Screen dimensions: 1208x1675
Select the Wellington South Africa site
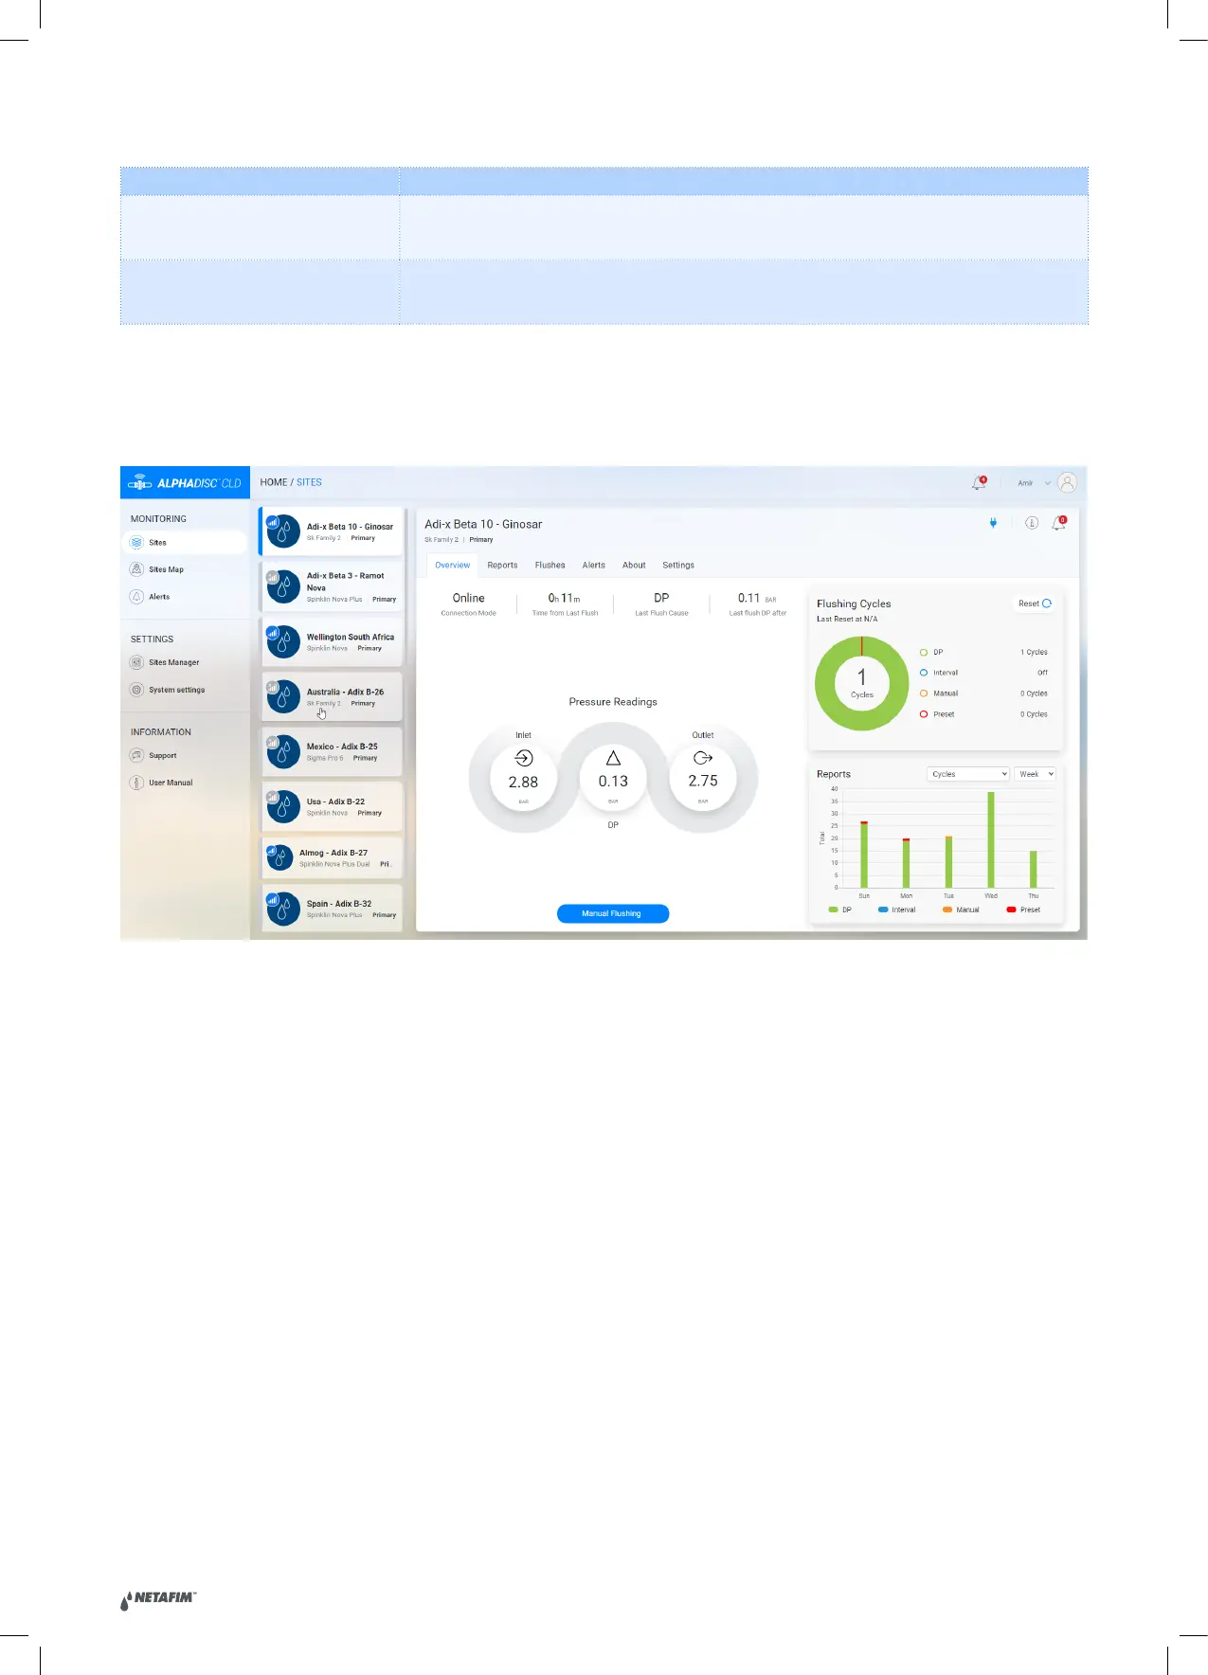[331, 641]
